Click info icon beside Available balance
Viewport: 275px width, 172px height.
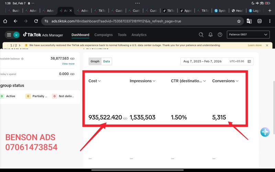pos(22,59)
